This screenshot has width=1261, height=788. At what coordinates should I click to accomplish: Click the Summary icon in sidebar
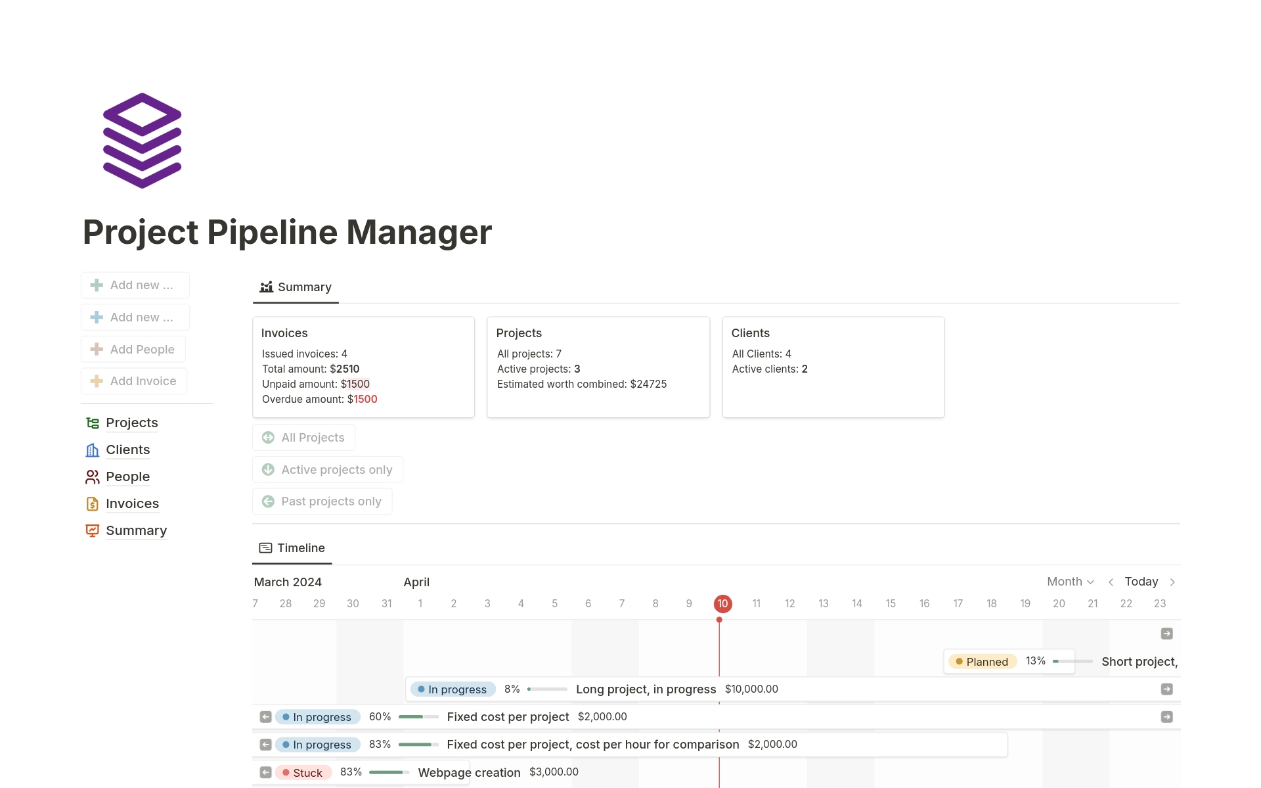pos(92,529)
